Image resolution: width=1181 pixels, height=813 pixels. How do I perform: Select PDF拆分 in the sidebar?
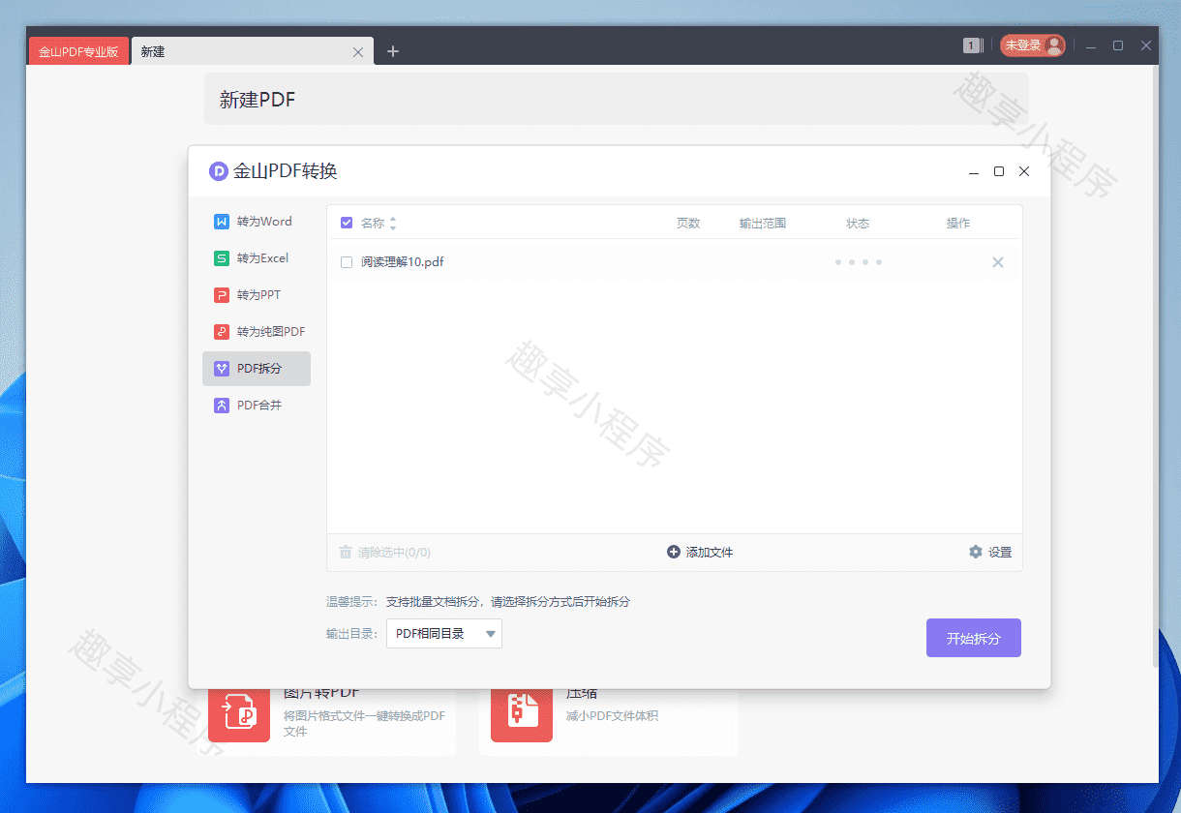[257, 369]
